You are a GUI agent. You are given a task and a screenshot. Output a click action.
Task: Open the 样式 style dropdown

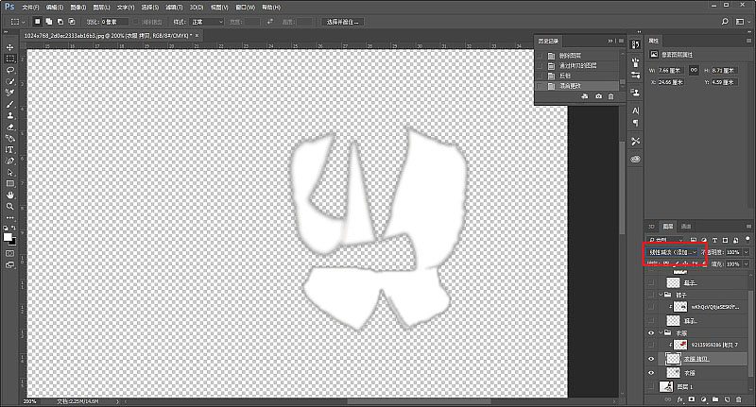coord(207,22)
